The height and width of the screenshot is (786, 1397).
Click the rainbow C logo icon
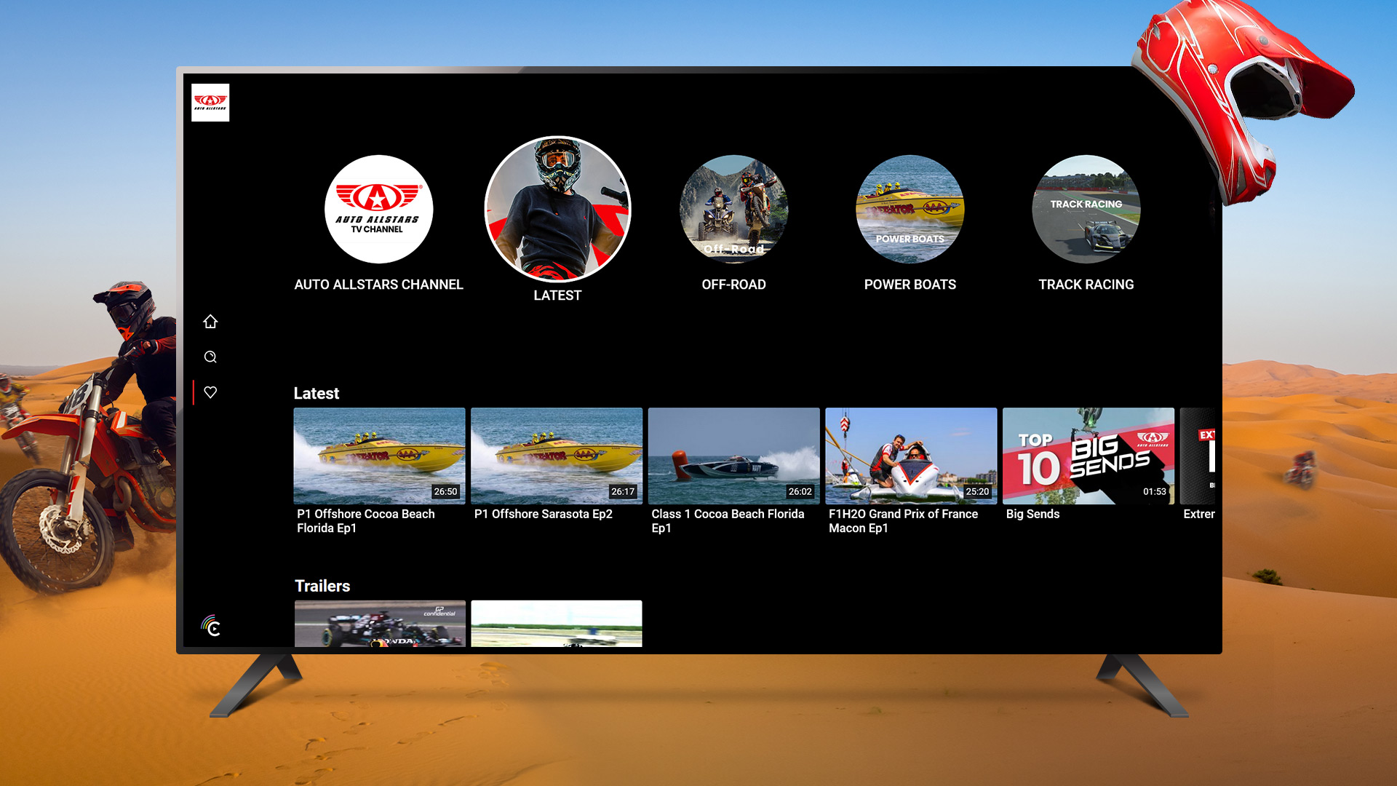[211, 626]
